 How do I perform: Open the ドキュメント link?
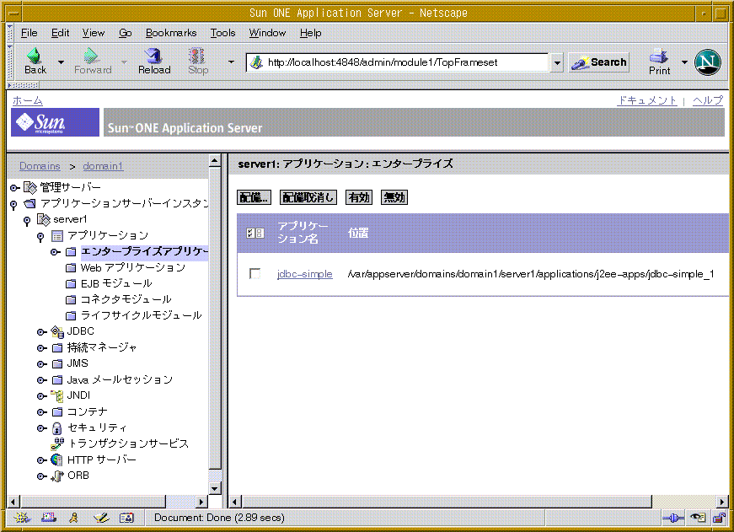tap(647, 100)
